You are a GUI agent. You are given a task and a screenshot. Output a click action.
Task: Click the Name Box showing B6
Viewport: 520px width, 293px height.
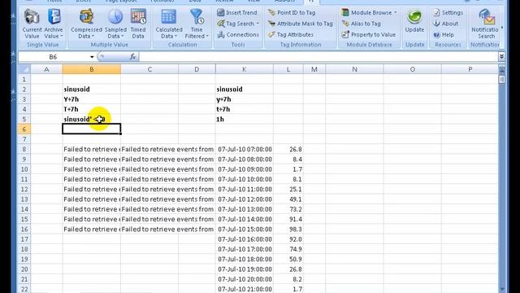(x=53, y=57)
